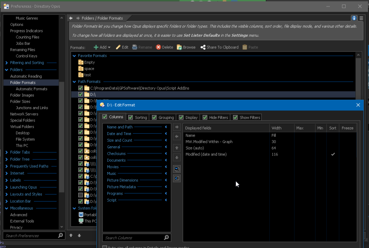Screen dimensions: 369x248
Task: Switch to the Grouping tab
Action: (x=166, y=118)
